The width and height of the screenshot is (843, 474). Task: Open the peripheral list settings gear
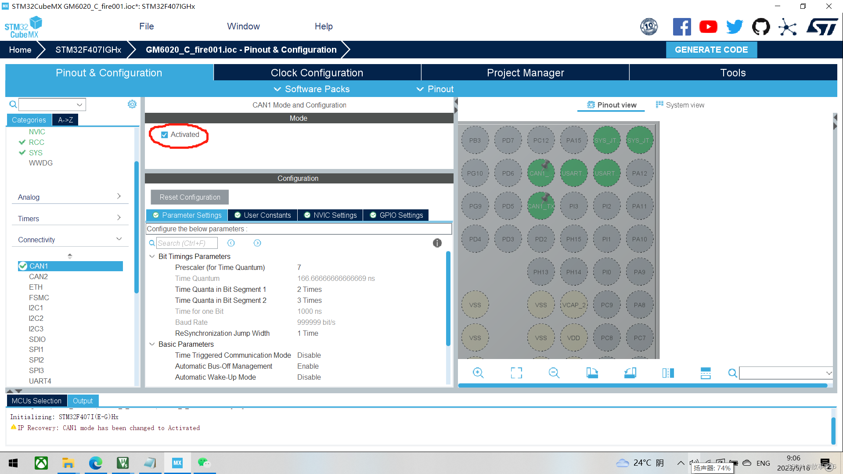pos(132,104)
